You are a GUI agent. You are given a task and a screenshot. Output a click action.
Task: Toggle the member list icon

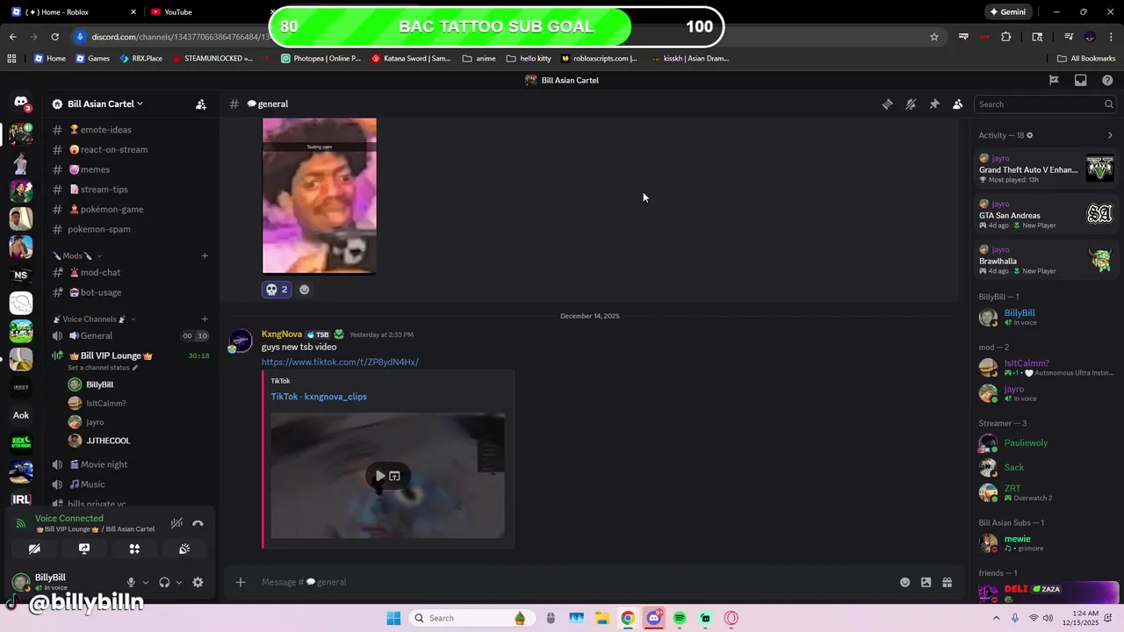tap(958, 104)
